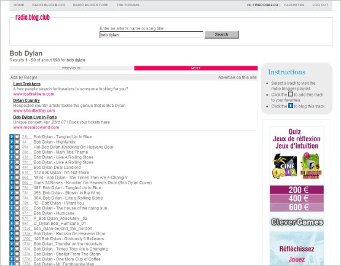
Task: Open 1964 - The Times They Are A-Changin'
Action: [80, 178]
